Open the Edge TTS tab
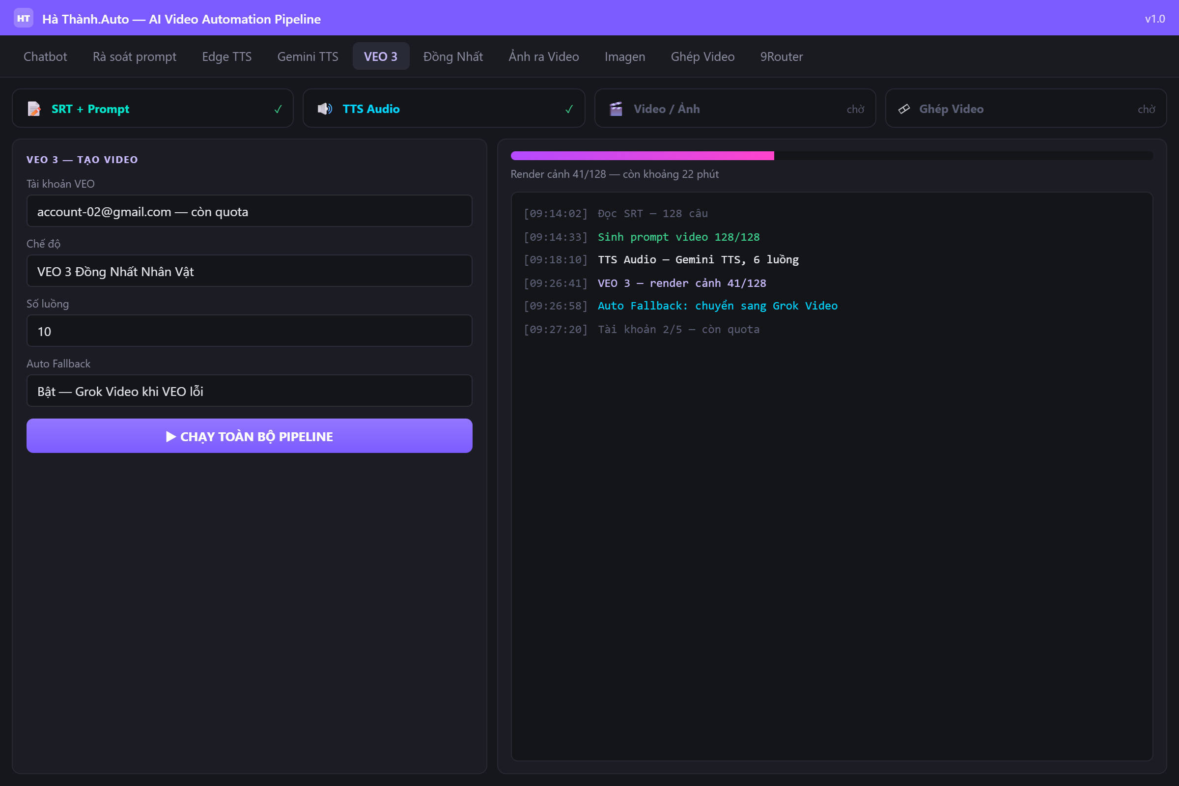Screen dimensions: 1179x786 [x=226, y=56]
